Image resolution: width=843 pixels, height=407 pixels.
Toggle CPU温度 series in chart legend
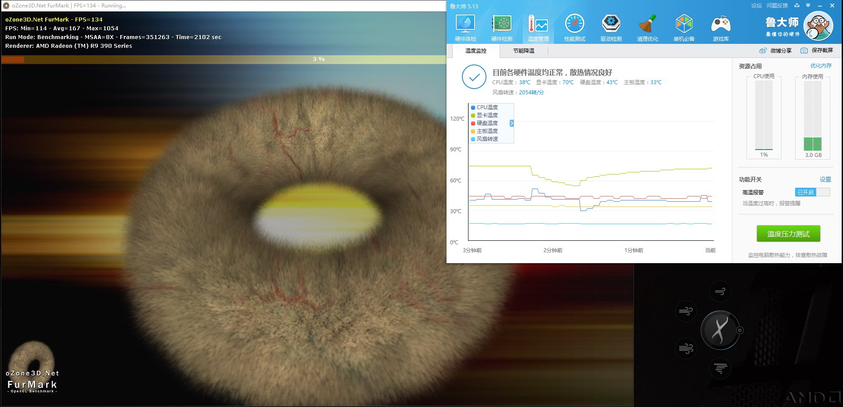point(484,107)
